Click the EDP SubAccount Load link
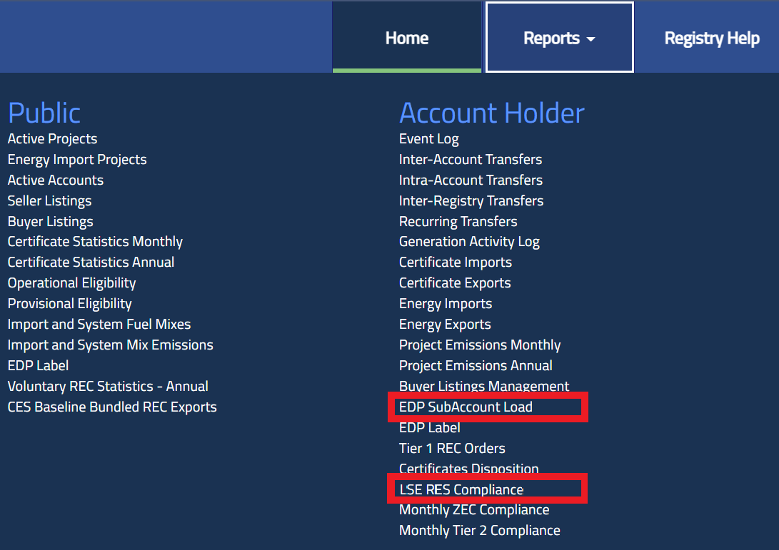Viewport: 779px width, 550px height. (466, 407)
